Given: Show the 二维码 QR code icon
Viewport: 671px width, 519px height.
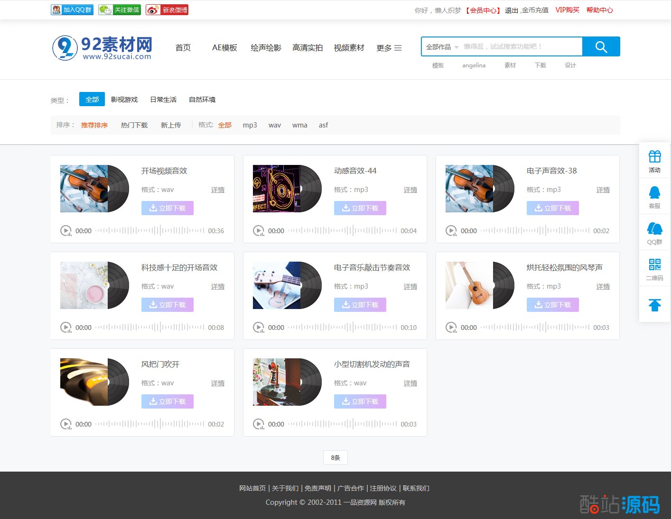Looking at the screenshot, I should click(654, 268).
